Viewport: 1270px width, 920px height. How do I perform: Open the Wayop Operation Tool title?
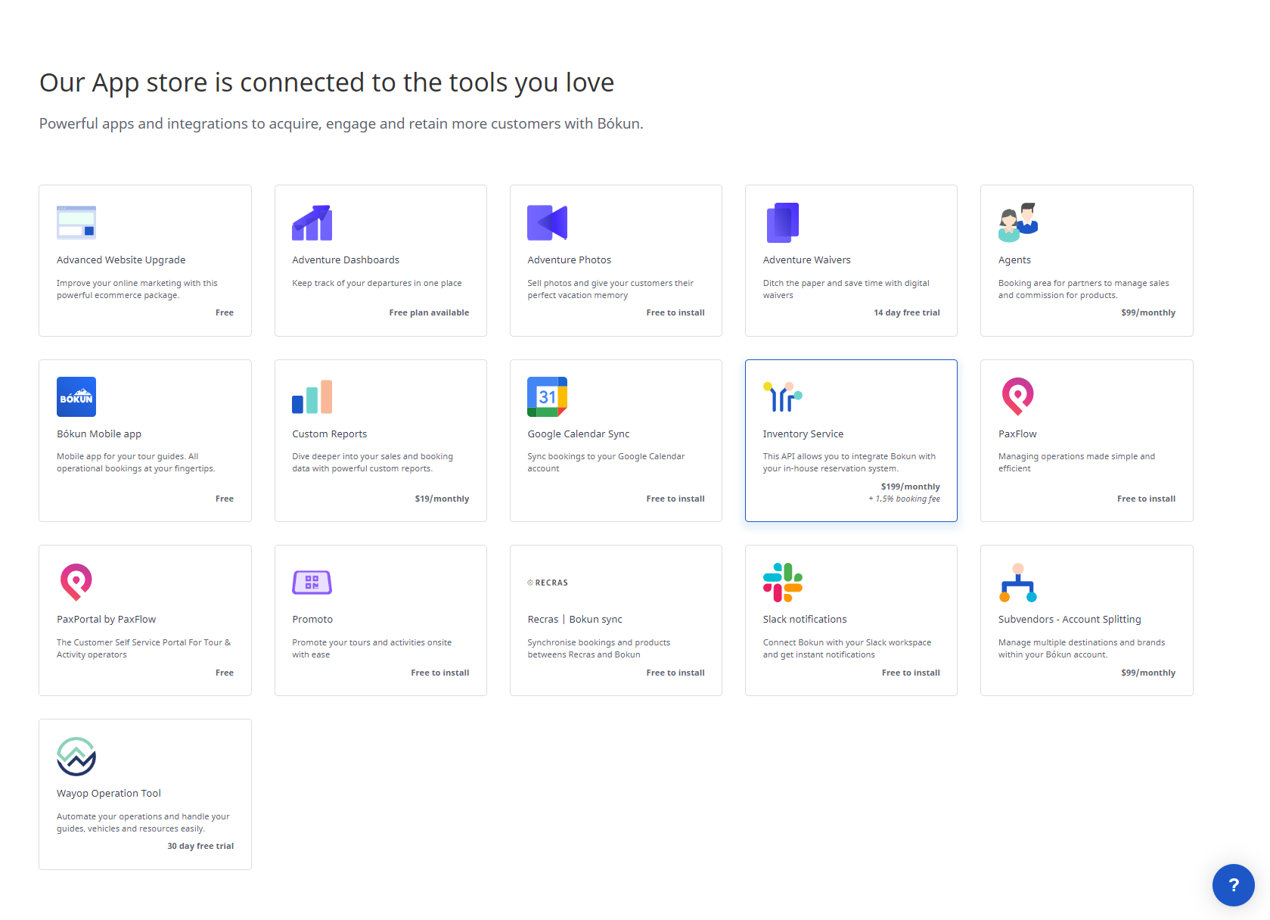109,793
